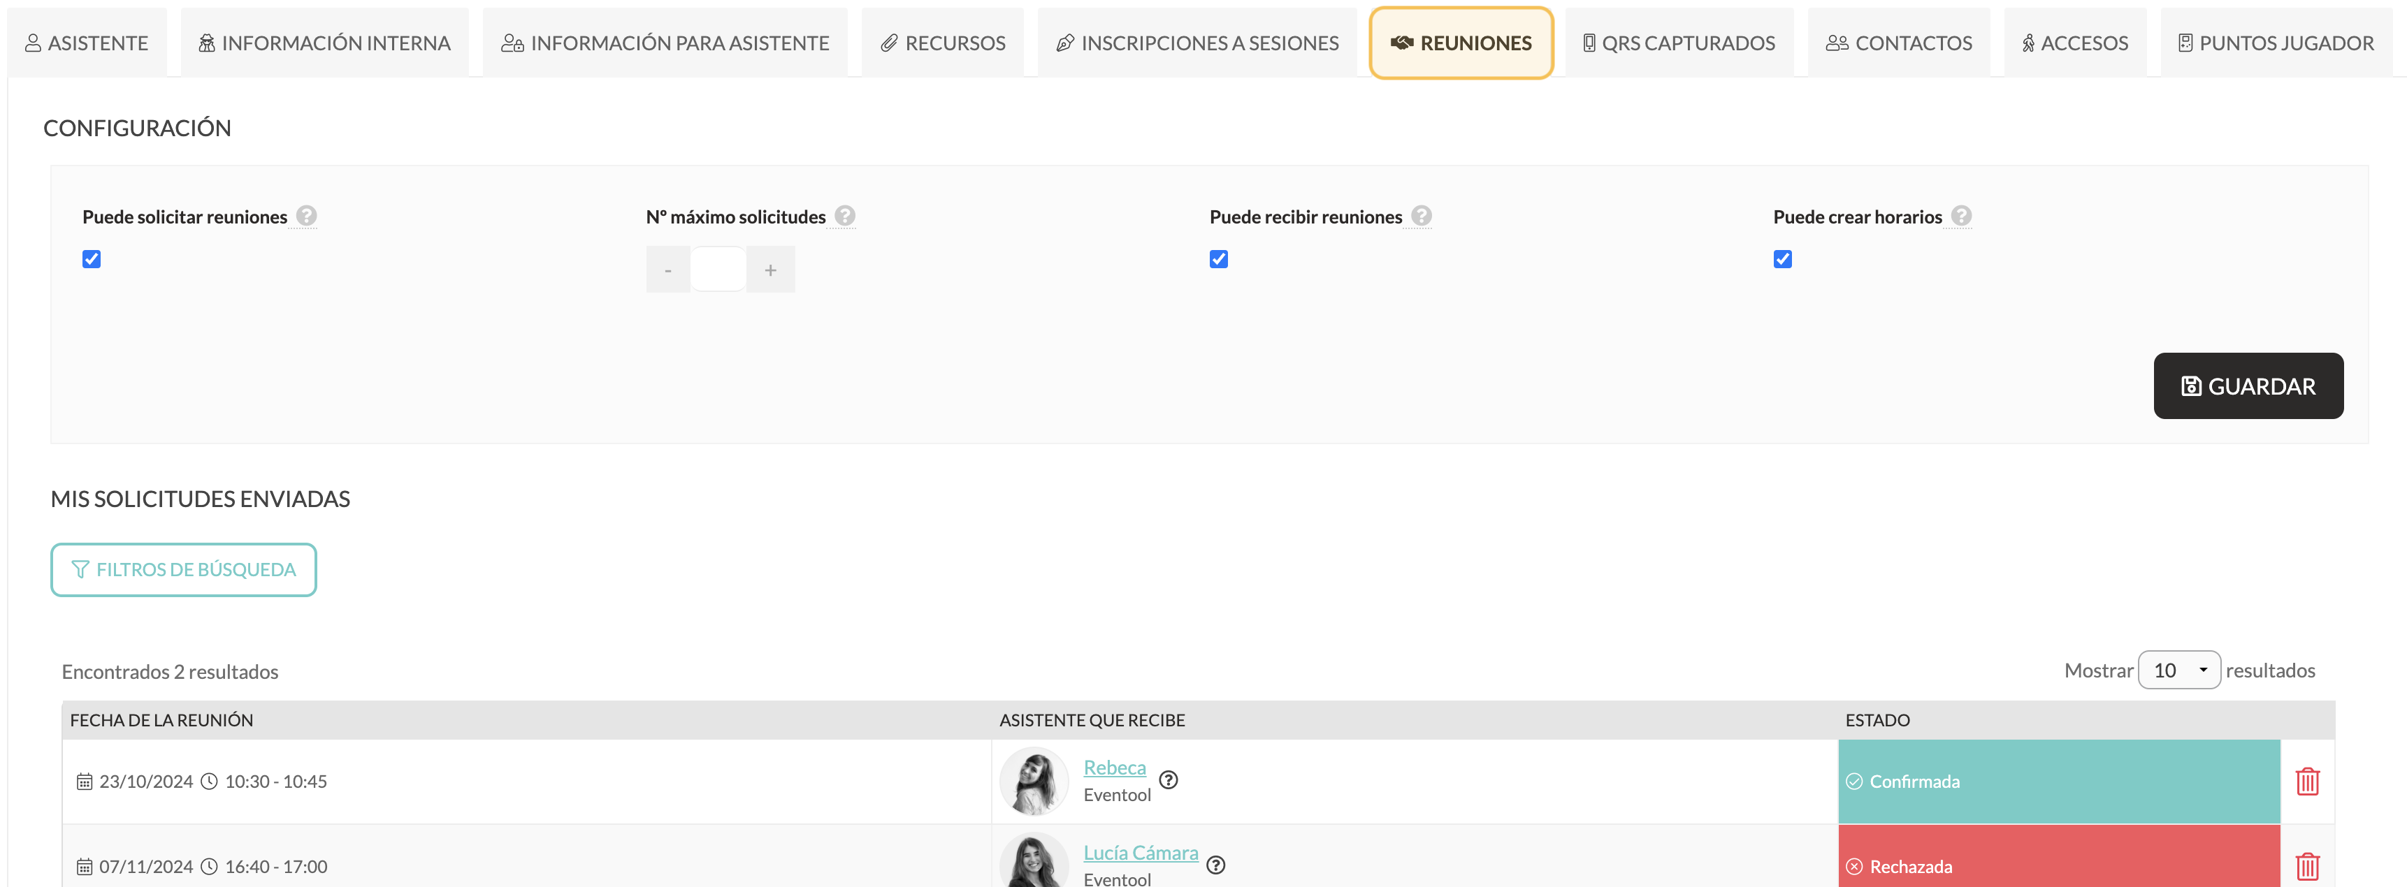The image size is (2407, 887).
Task: Focus the Nº máximo solicitudes field
Action: click(x=718, y=270)
